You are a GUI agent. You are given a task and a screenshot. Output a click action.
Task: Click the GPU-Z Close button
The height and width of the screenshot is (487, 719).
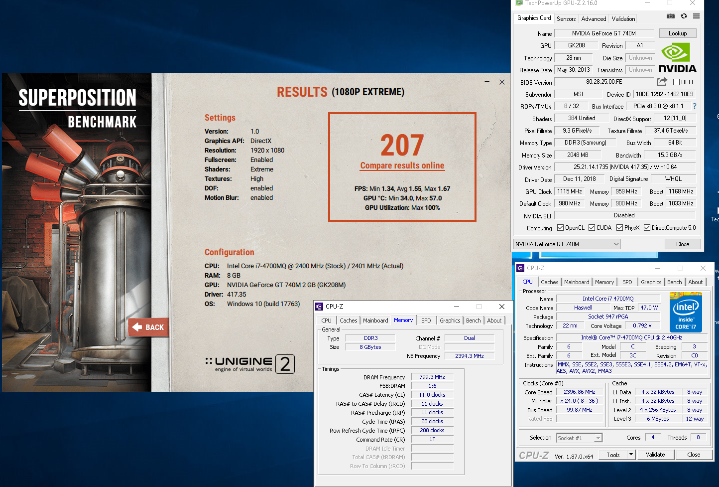click(683, 244)
